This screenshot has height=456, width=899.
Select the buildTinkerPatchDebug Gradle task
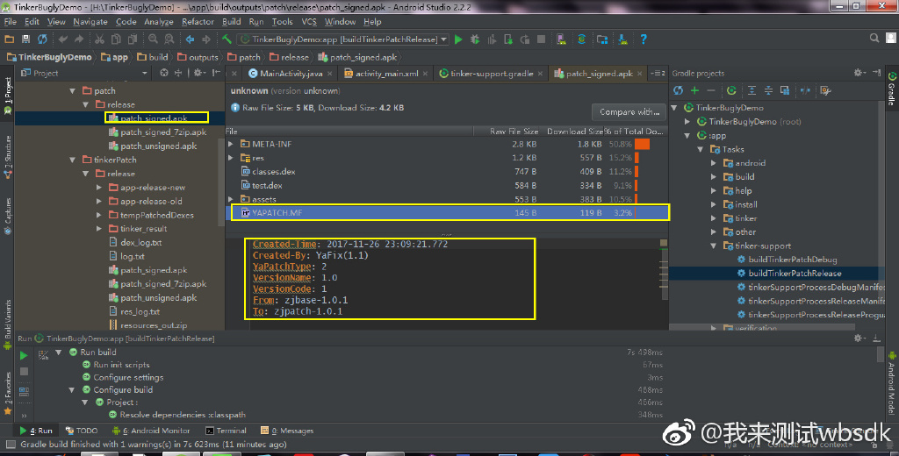click(793, 260)
